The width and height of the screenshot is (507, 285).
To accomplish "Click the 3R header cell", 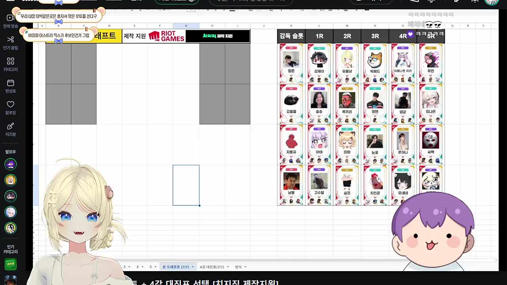I will coord(375,36).
